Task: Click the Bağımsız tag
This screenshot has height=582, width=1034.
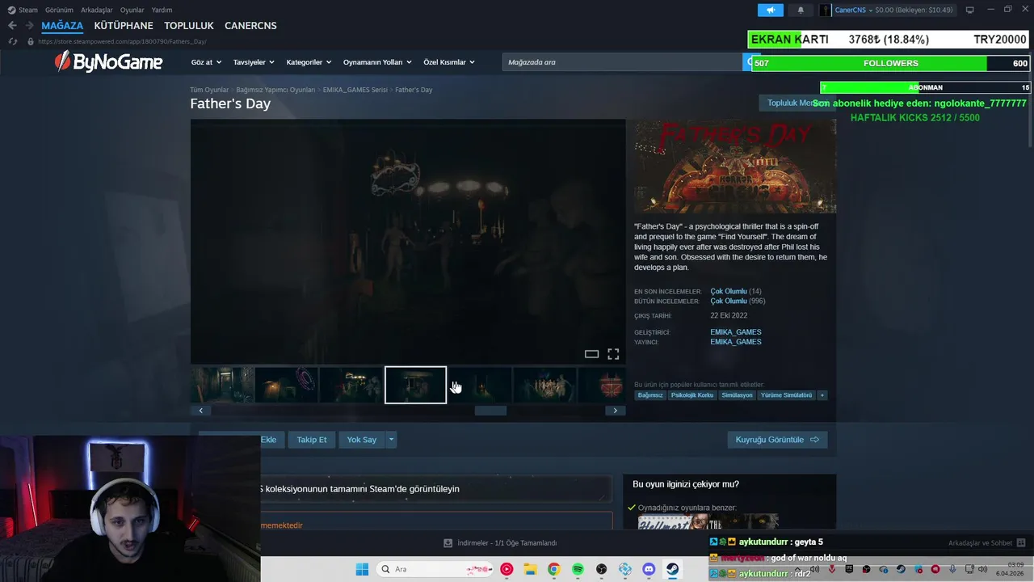Action: (x=650, y=395)
